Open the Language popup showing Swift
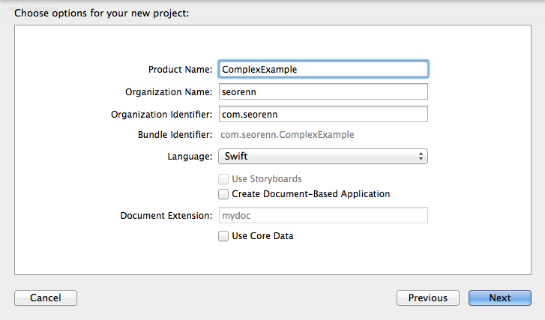 [x=323, y=157]
